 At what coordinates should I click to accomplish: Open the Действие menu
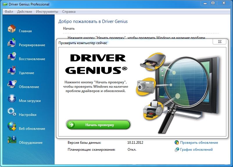(24, 12)
